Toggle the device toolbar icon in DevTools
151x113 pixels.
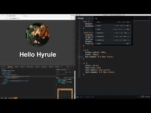(4, 67)
